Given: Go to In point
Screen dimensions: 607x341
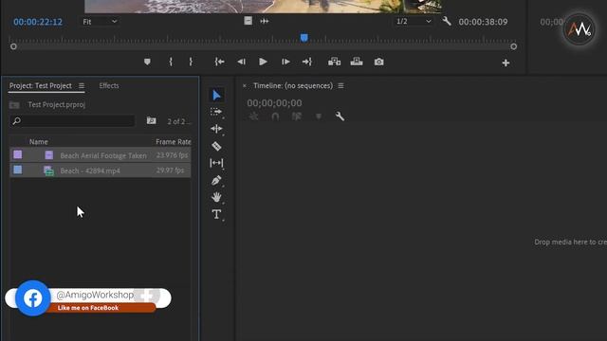Looking at the screenshot, I should [x=219, y=62].
